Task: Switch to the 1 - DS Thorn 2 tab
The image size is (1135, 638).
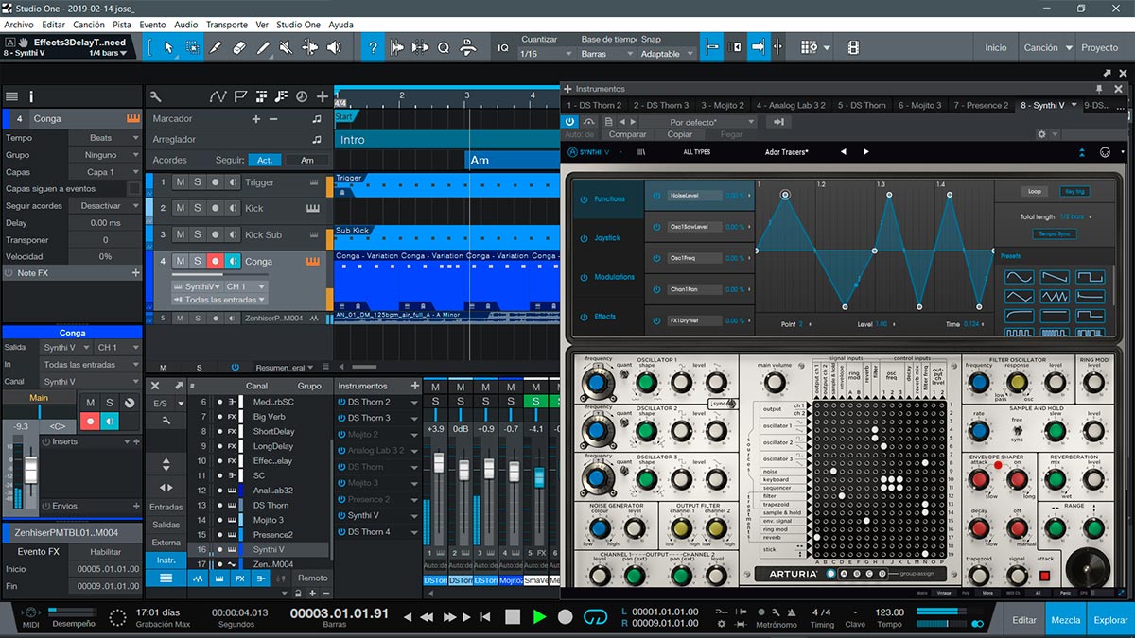Action: 594,105
